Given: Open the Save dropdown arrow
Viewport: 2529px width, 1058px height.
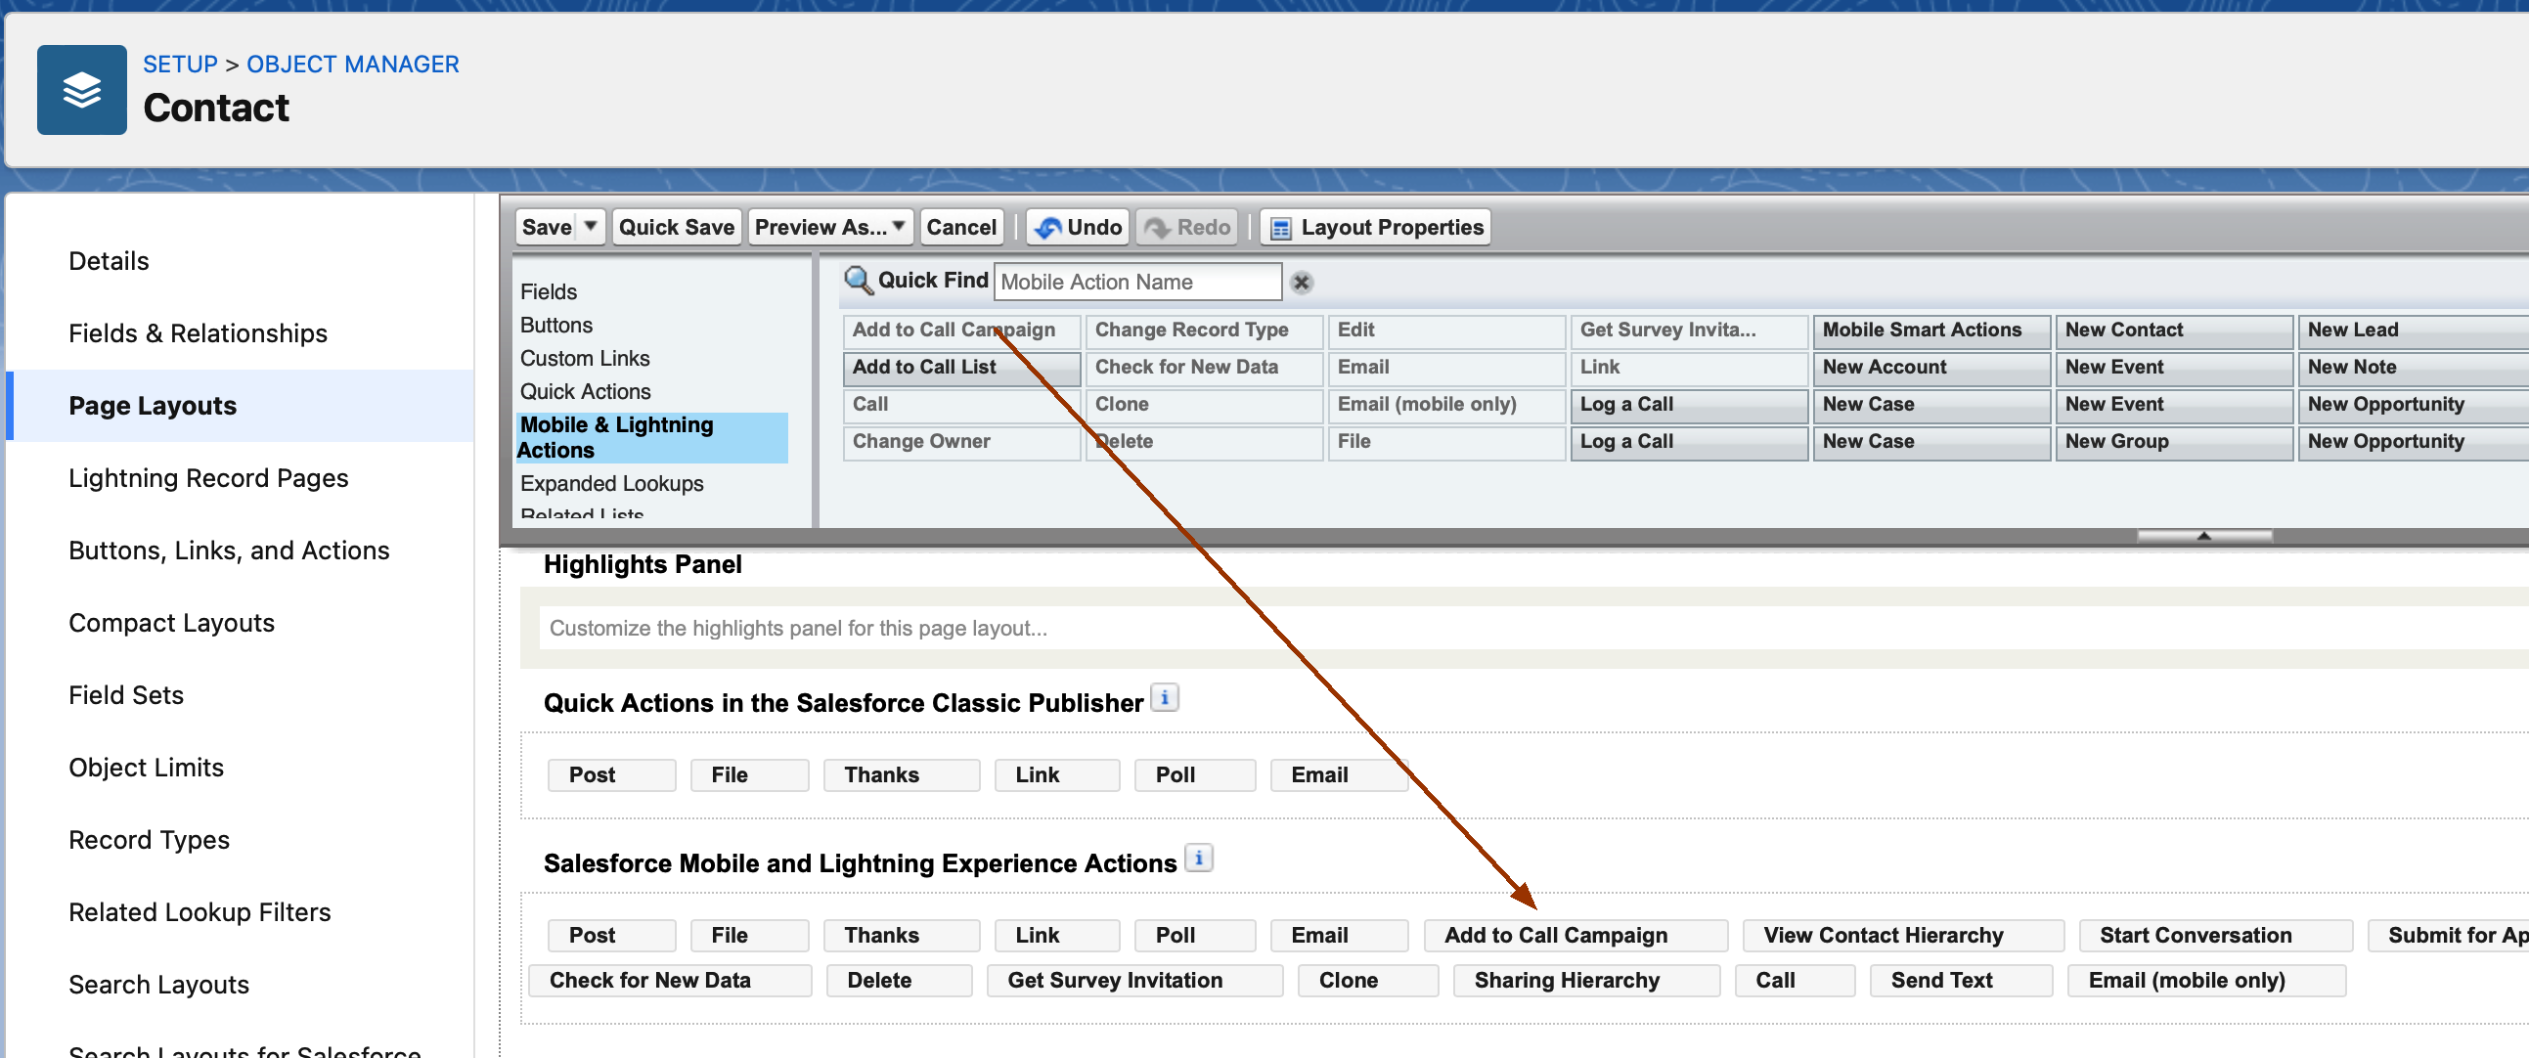Looking at the screenshot, I should (x=590, y=227).
